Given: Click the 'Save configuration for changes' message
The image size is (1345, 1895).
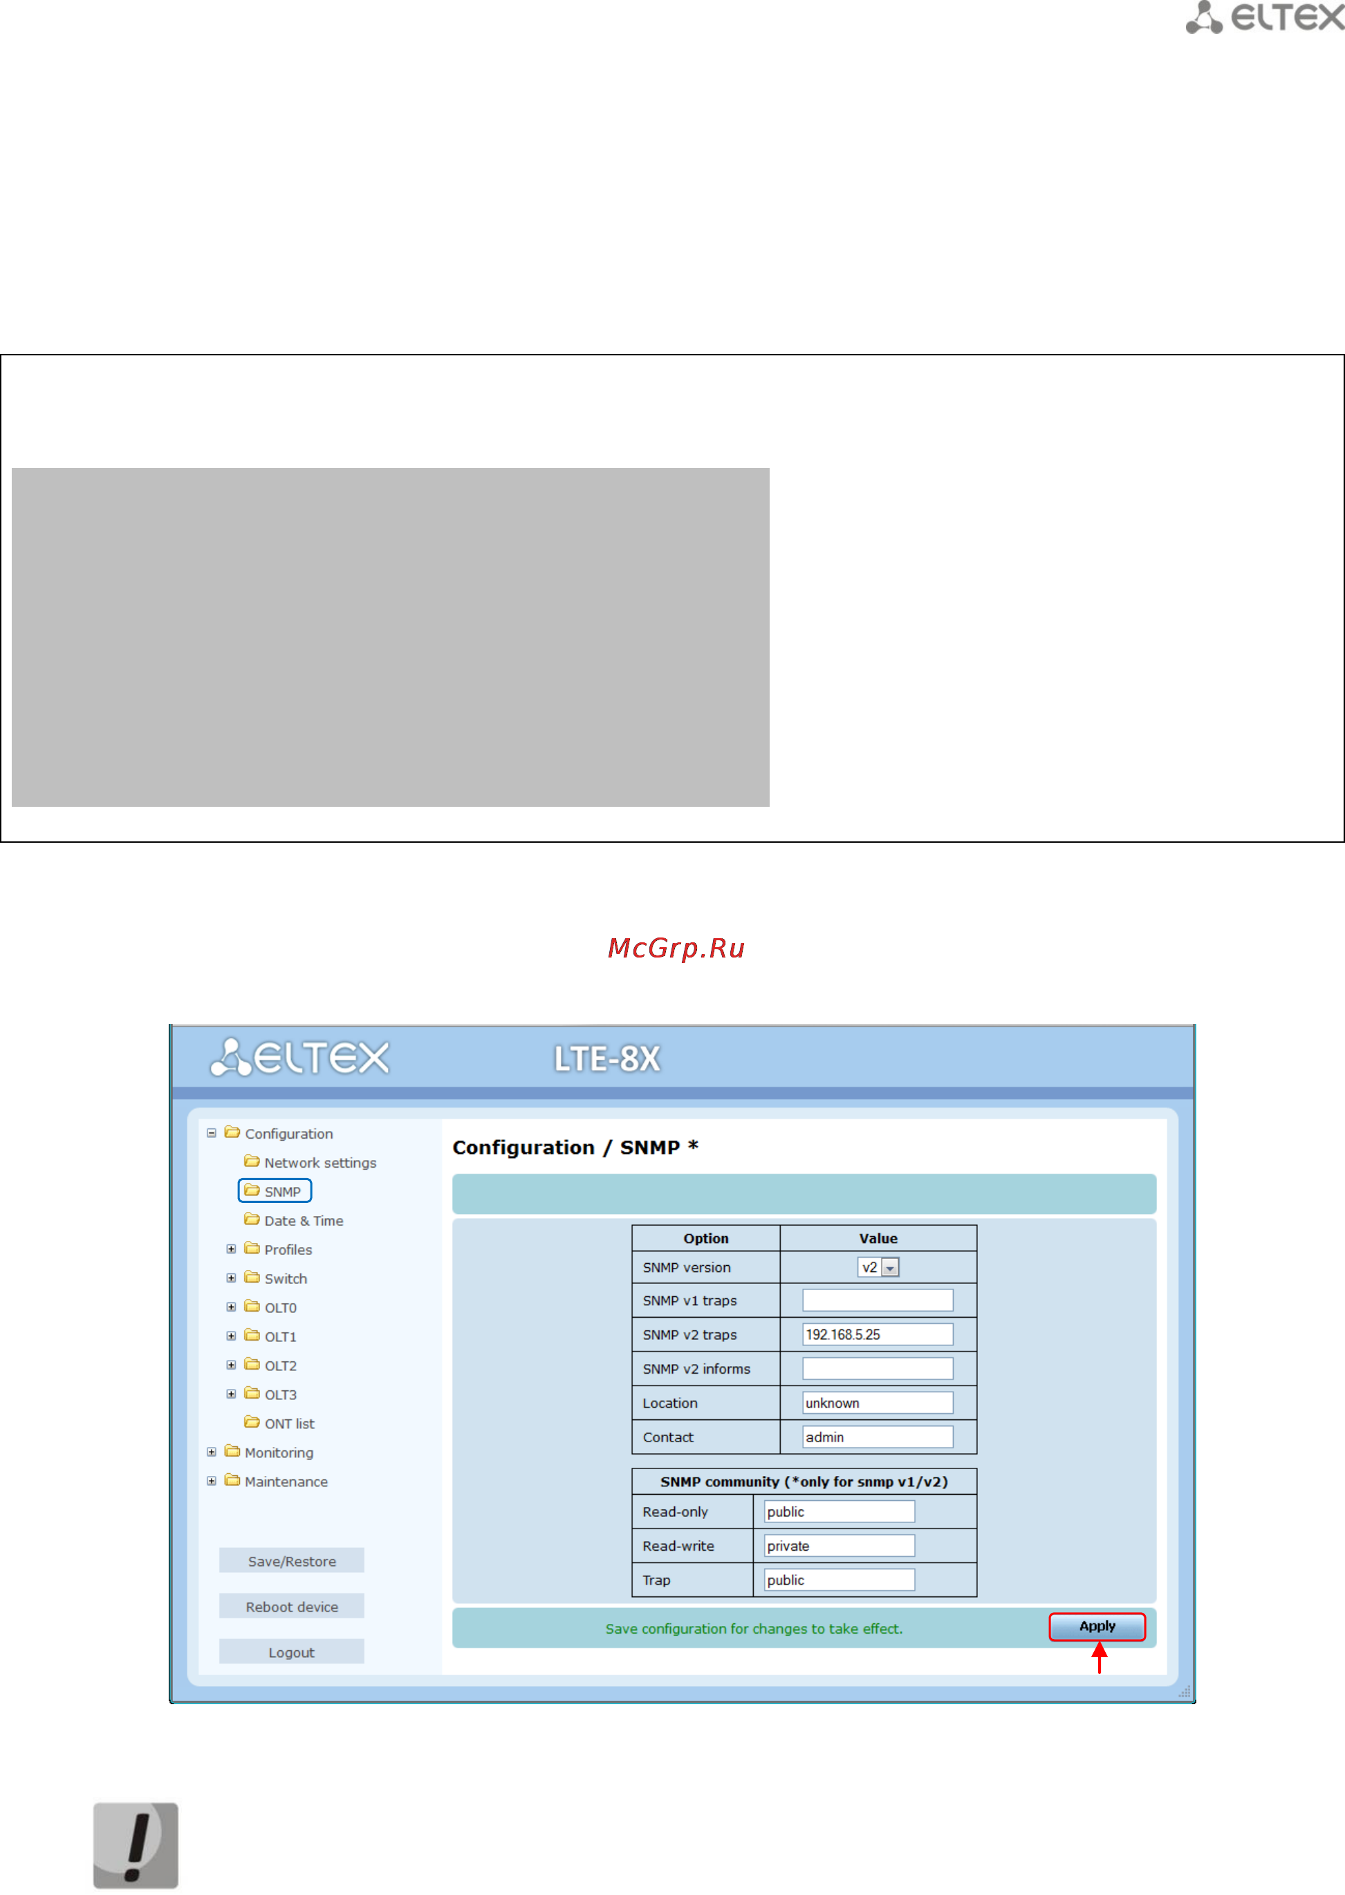Looking at the screenshot, I should pos(754,1628).
